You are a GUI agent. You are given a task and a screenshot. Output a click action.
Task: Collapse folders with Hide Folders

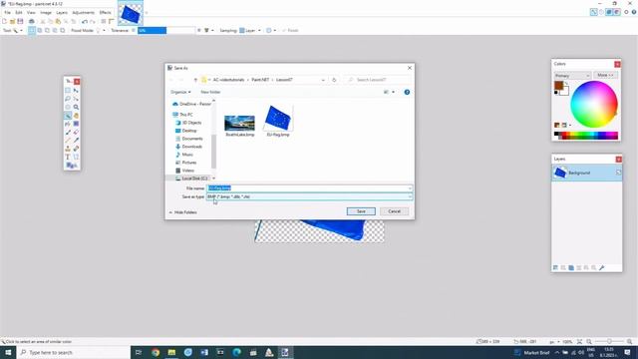[183, 212]
